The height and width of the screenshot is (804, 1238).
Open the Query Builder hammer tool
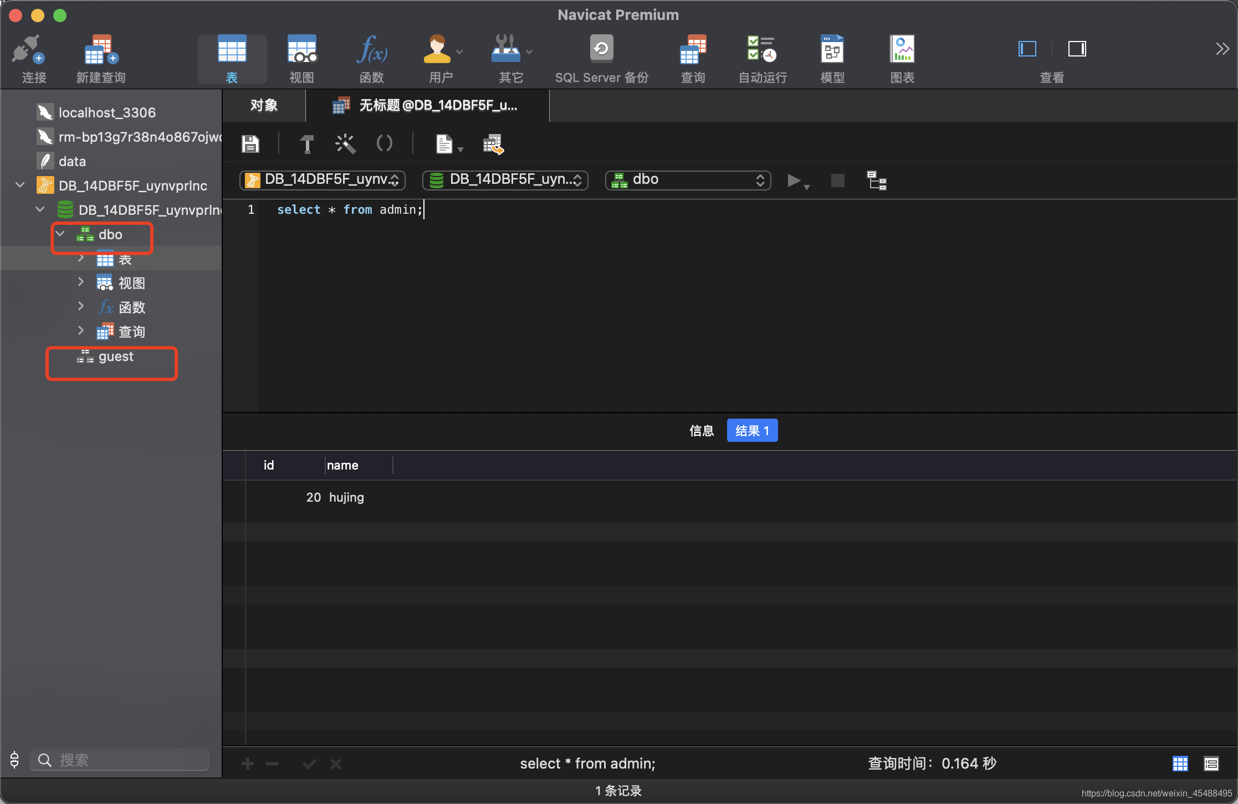tap(306, 144)
